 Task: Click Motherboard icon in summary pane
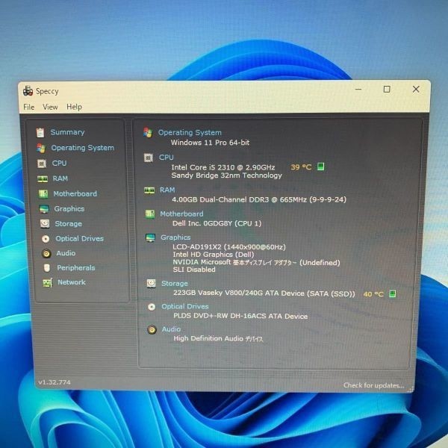click(150, 214)
